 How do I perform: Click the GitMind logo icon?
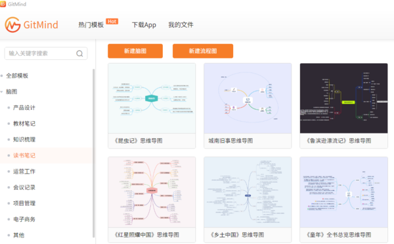click(12, 24)
